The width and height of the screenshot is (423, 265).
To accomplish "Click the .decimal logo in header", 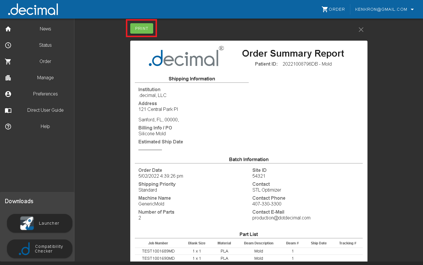I will point(33,10).
